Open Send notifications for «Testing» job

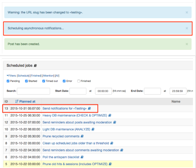tap(64, 108)
